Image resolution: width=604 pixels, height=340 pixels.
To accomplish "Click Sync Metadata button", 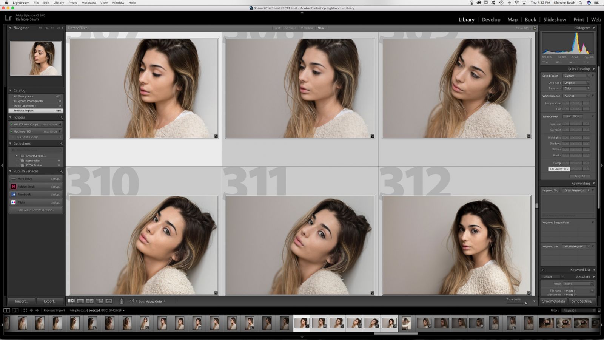I will coord(553,301).
